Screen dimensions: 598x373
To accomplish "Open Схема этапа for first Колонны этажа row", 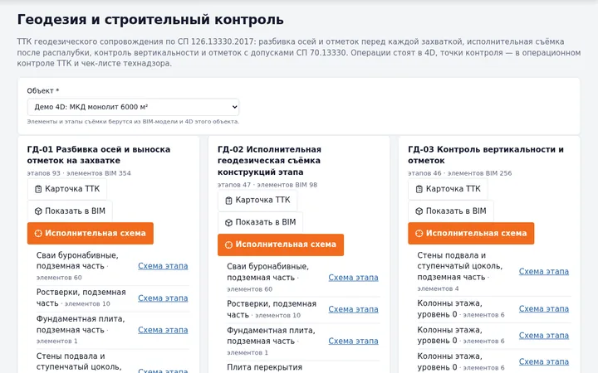I will click(x=544, y=308).
